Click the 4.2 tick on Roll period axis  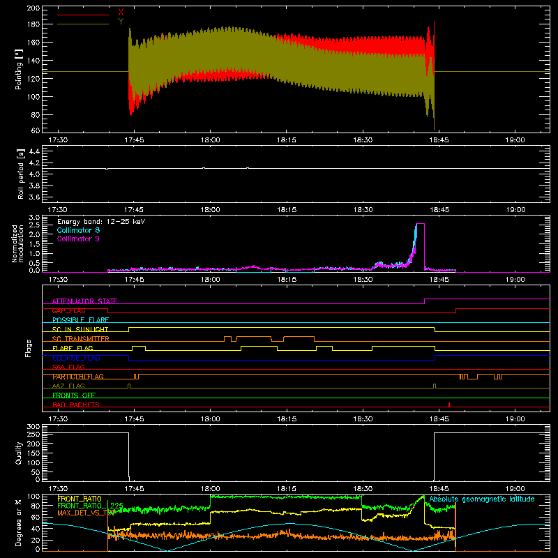coord(34,163)
